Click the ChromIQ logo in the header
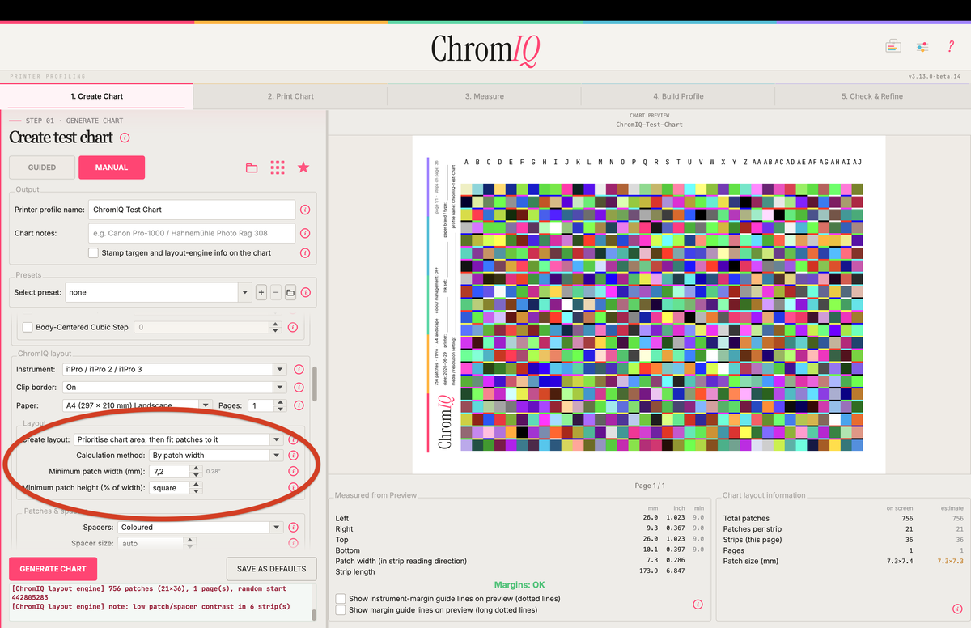 pyautogui.click(x=485, y=49)
